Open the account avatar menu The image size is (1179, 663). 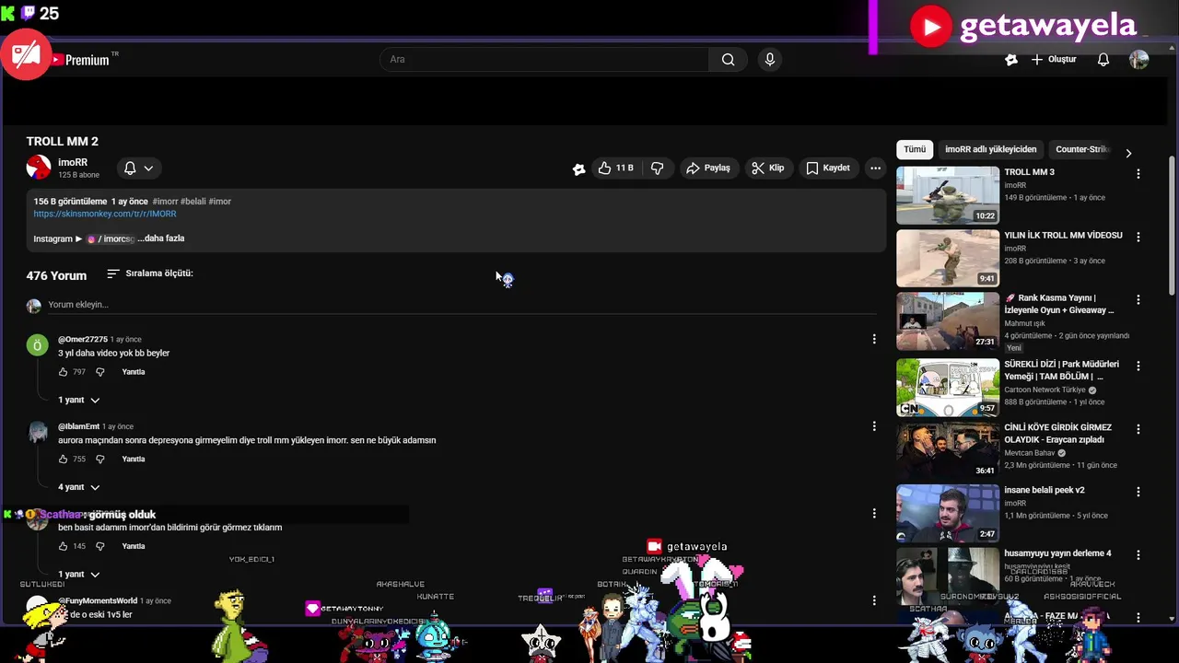coord(1139,60)
